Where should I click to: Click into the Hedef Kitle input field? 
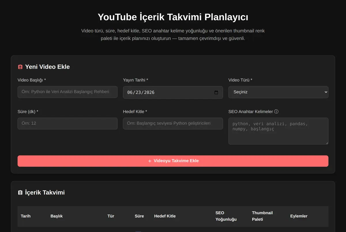pyautogui.click(x=173, y=123)
